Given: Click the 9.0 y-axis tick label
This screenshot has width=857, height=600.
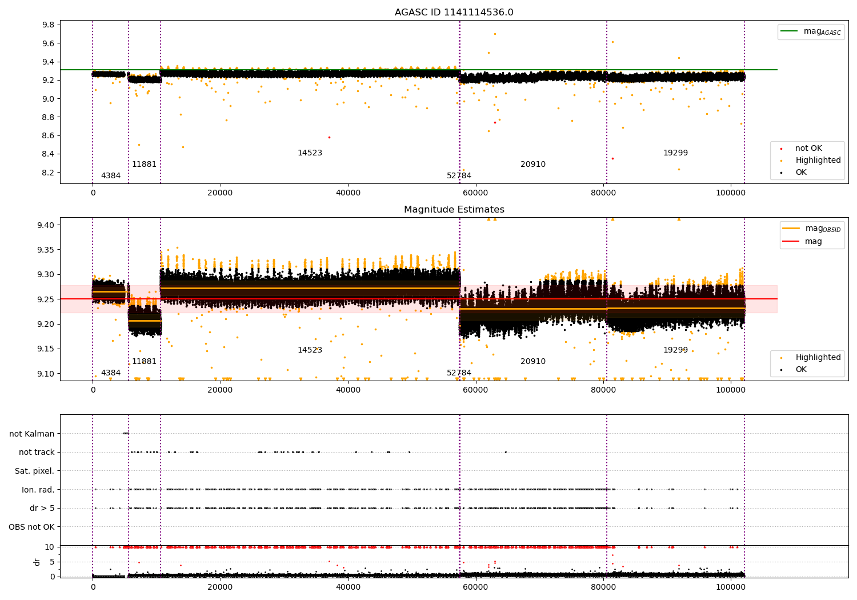Looking at the screenshot, I should pyautogui.click(x=49, y=99).
